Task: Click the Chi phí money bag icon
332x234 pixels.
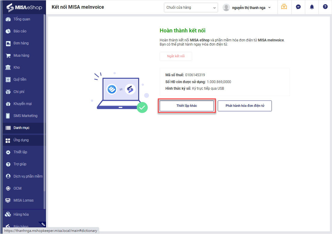Action: click(x=8, y=92)
